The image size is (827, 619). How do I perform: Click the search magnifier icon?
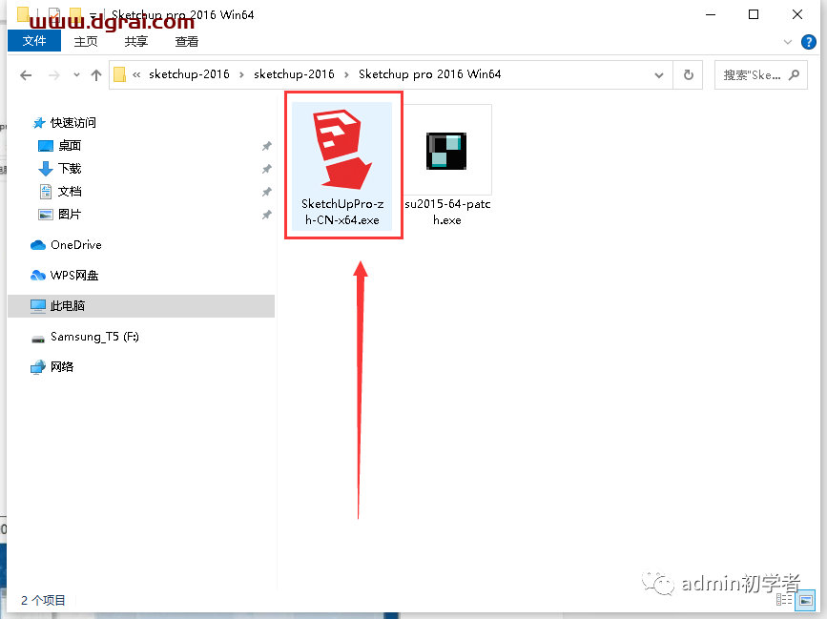(x=794, y=75)
